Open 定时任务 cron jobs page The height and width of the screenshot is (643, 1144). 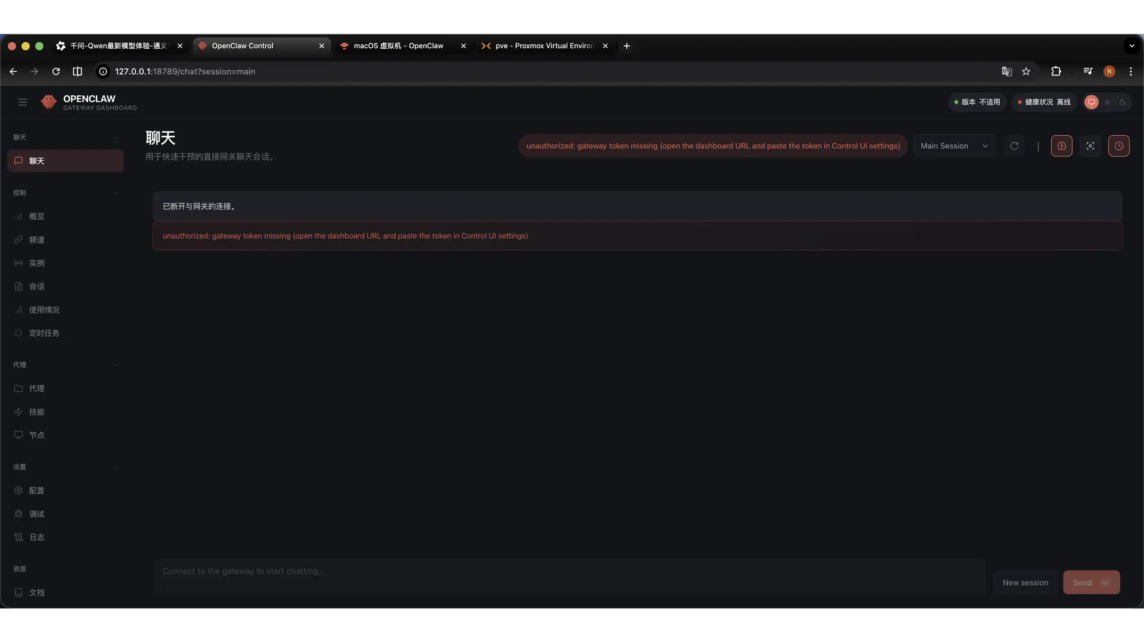click(x=44, y=333)
